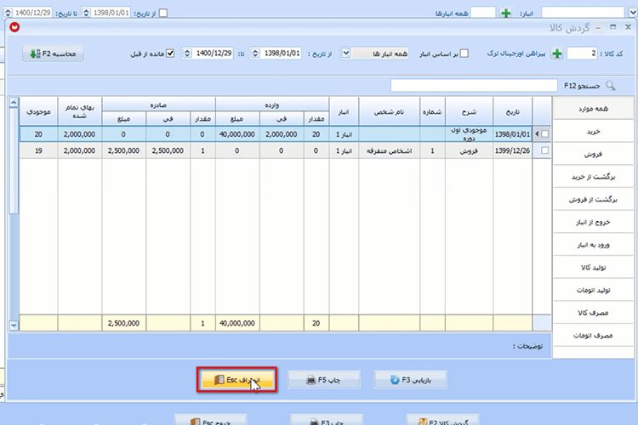Select تولید کالا filter

(593, 267)
